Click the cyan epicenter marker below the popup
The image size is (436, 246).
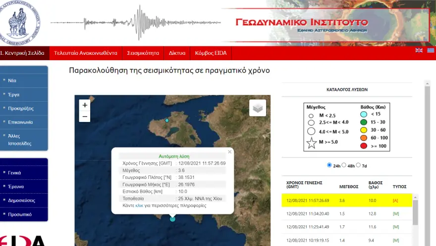point(172,219)
